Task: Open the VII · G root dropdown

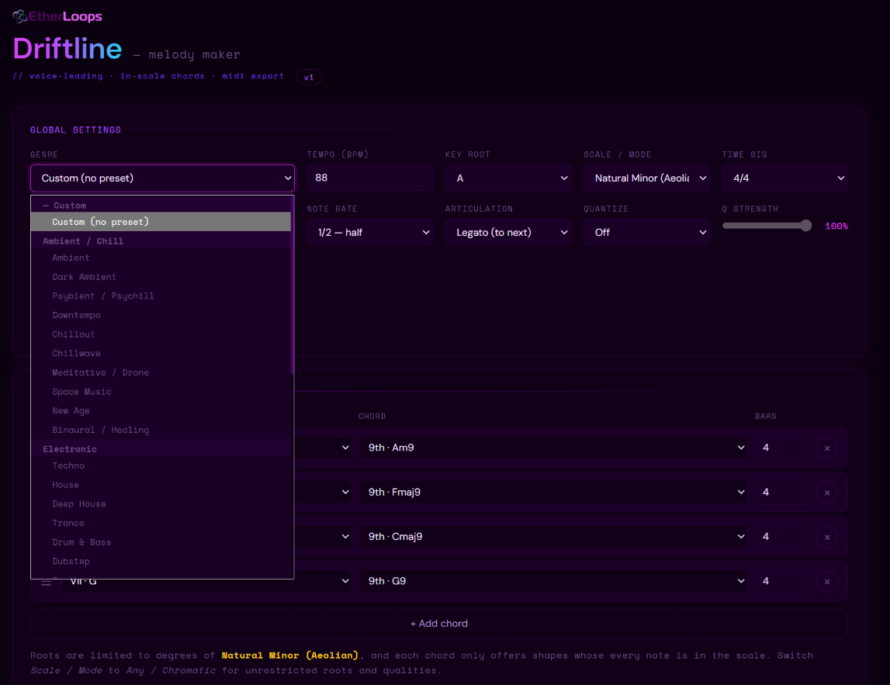Action: coord(206,581)
